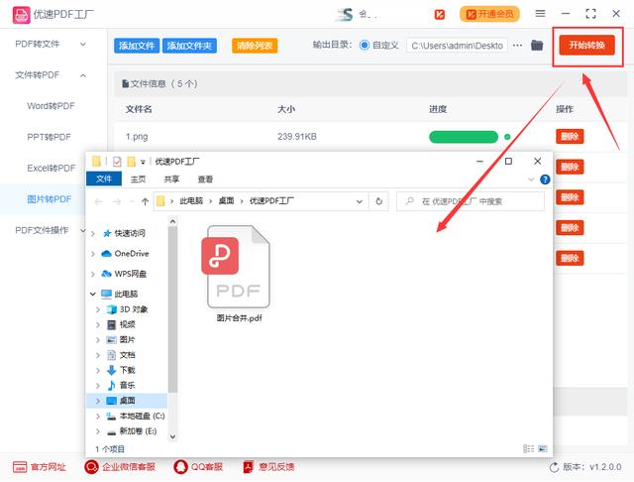This screenshot has height=482, width=634.
Task: Click the 1.png file name
Action: click(137, 137)
